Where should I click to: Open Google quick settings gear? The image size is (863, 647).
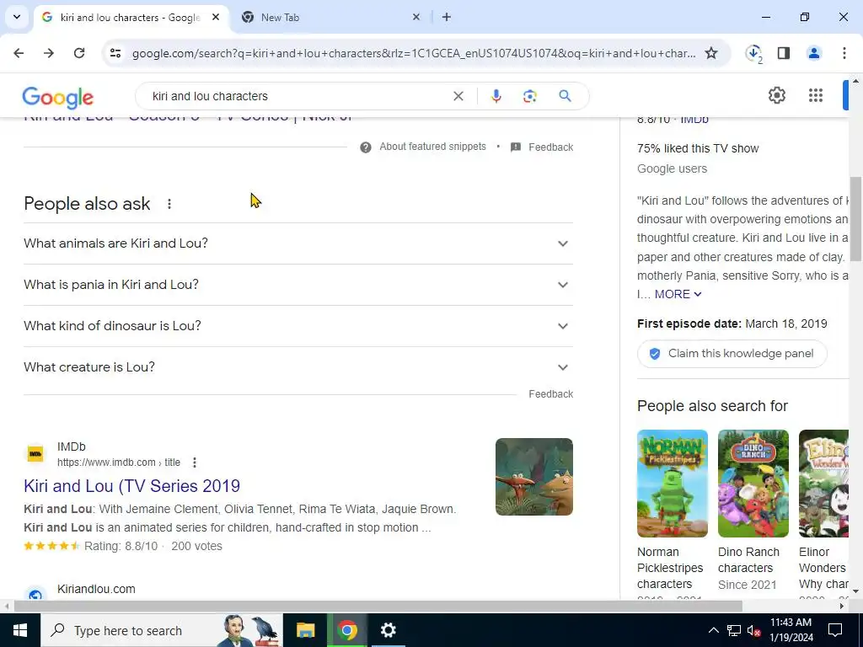click(776, 95)
